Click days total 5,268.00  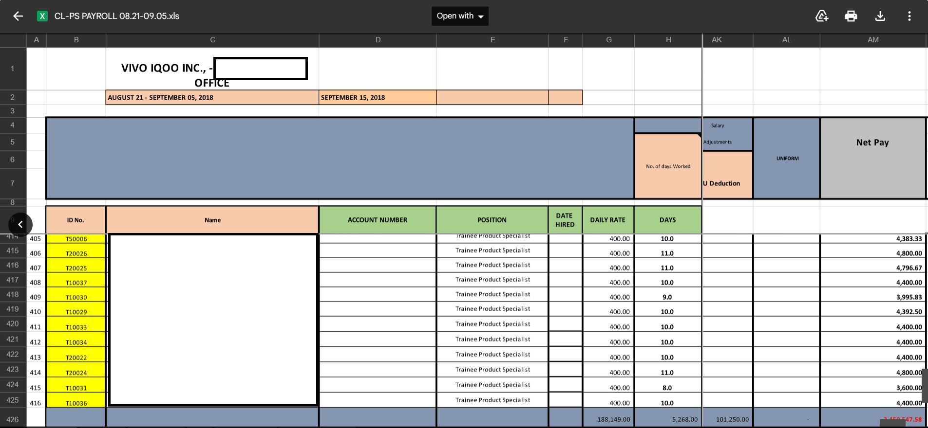(684, 419)
